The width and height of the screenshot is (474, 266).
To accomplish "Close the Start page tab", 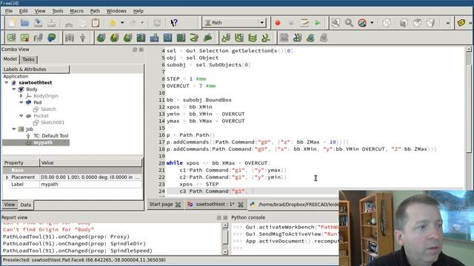I will [x=178, y=205].
